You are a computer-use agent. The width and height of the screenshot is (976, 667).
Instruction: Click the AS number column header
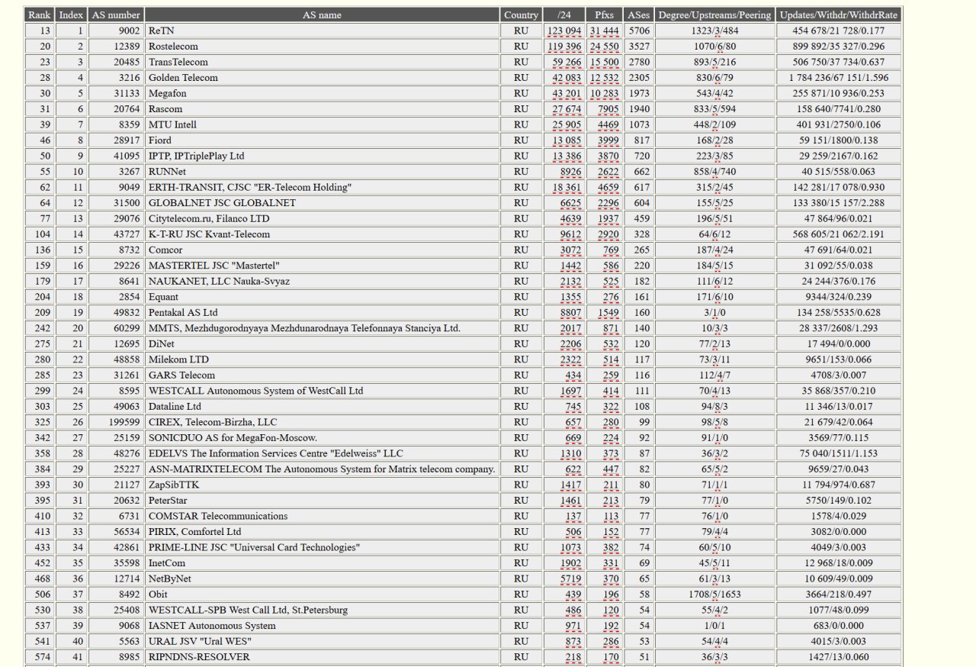(116, 14)
